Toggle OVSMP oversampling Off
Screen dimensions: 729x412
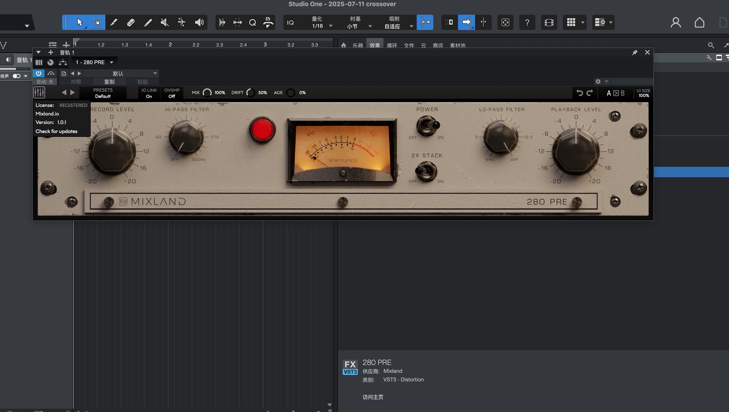click(x=172, y=93)
